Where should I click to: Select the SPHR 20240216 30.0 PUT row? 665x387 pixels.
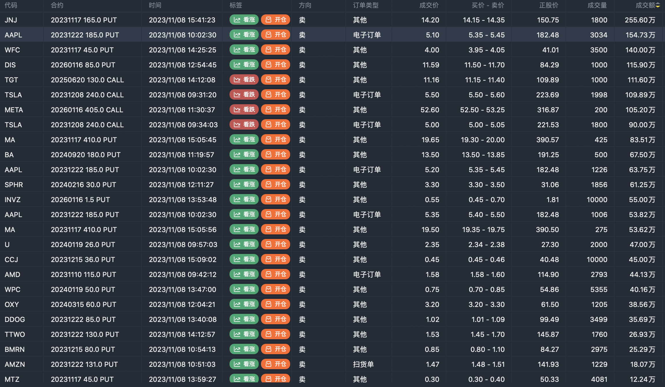point(83,185)
